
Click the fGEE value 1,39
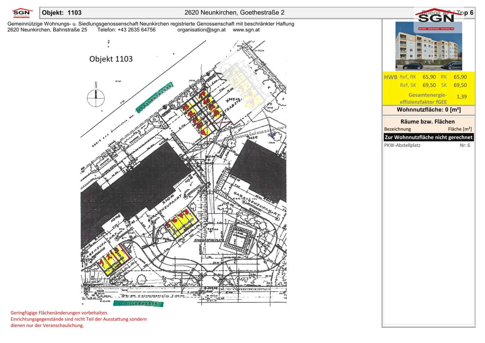point(461,97)
